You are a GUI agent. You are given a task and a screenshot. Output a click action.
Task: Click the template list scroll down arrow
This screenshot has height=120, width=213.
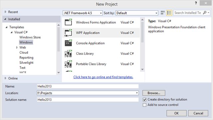click(142, 69)
